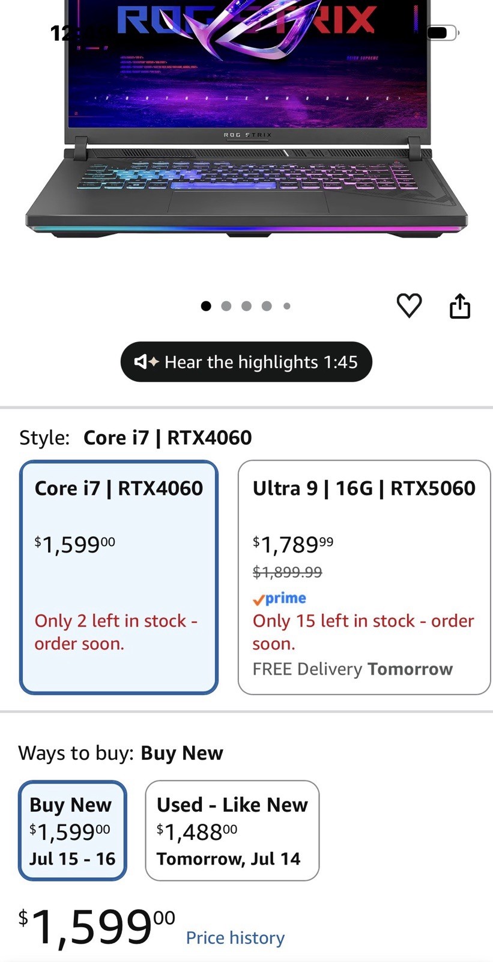Tap the FREE Delivery Tomorrow text
Image resolution: width=493 pixels, height=962 pixels.
click(352, 669)
